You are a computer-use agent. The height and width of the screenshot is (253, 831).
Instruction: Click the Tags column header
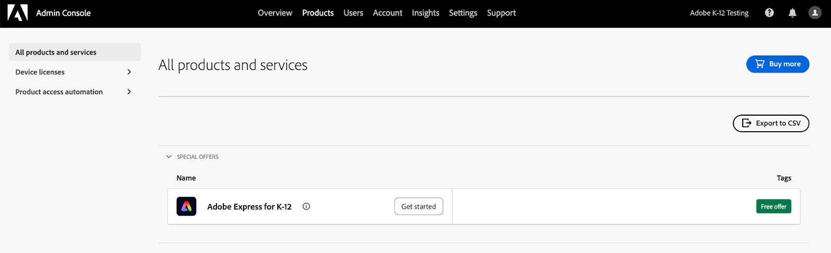784,178
